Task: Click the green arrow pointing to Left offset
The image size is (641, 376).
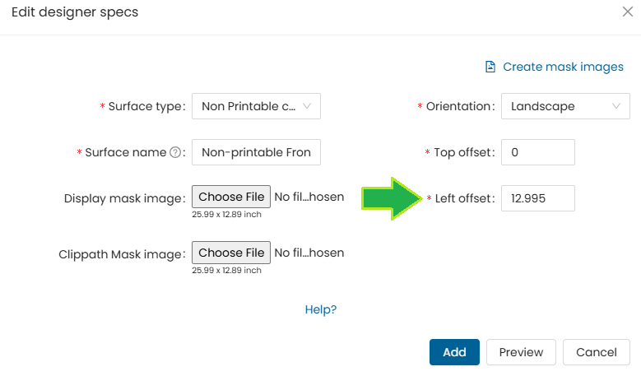Action: pyautogui.click(x=392, y=198)
